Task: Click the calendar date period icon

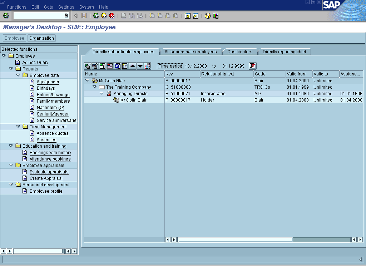Action: [x=253, y=66]
